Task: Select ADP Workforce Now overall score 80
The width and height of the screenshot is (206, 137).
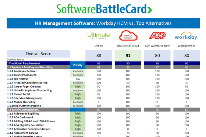Action: (157, 55)
